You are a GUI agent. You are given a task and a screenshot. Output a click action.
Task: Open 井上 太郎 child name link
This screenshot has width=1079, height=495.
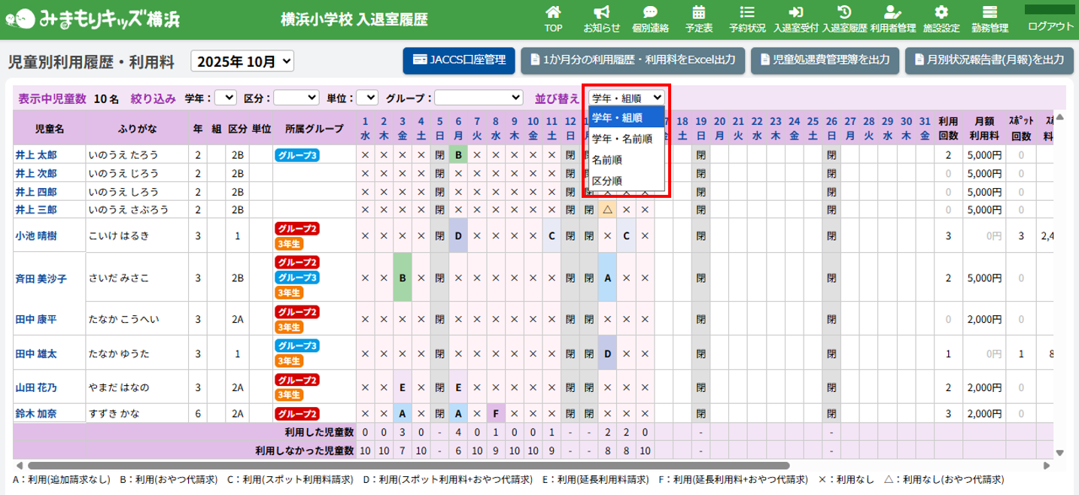pyautogui.click(x=37, y=155)
